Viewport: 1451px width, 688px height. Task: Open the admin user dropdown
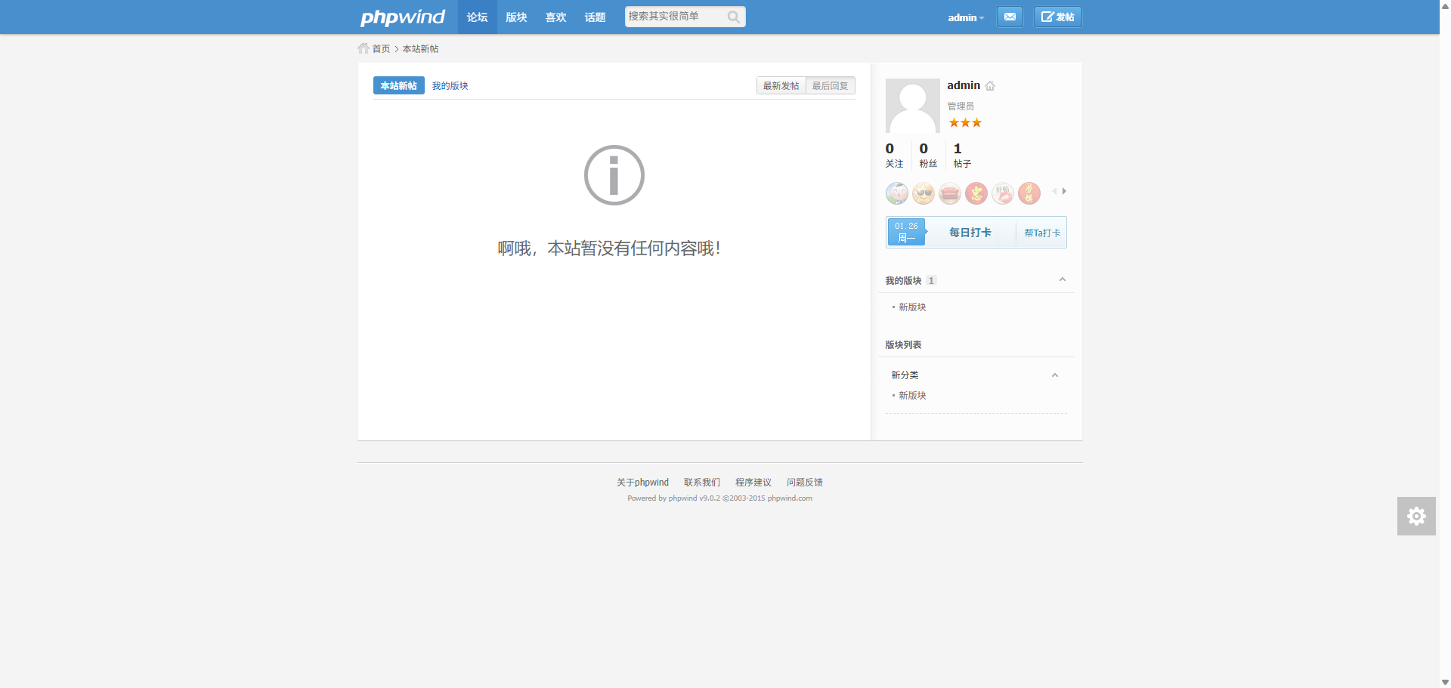click(x=965, y=17)
